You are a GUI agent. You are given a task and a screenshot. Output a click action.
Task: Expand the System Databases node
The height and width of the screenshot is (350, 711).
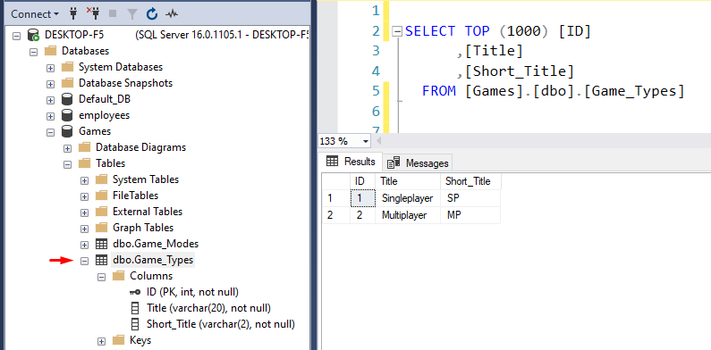point(51,68)
